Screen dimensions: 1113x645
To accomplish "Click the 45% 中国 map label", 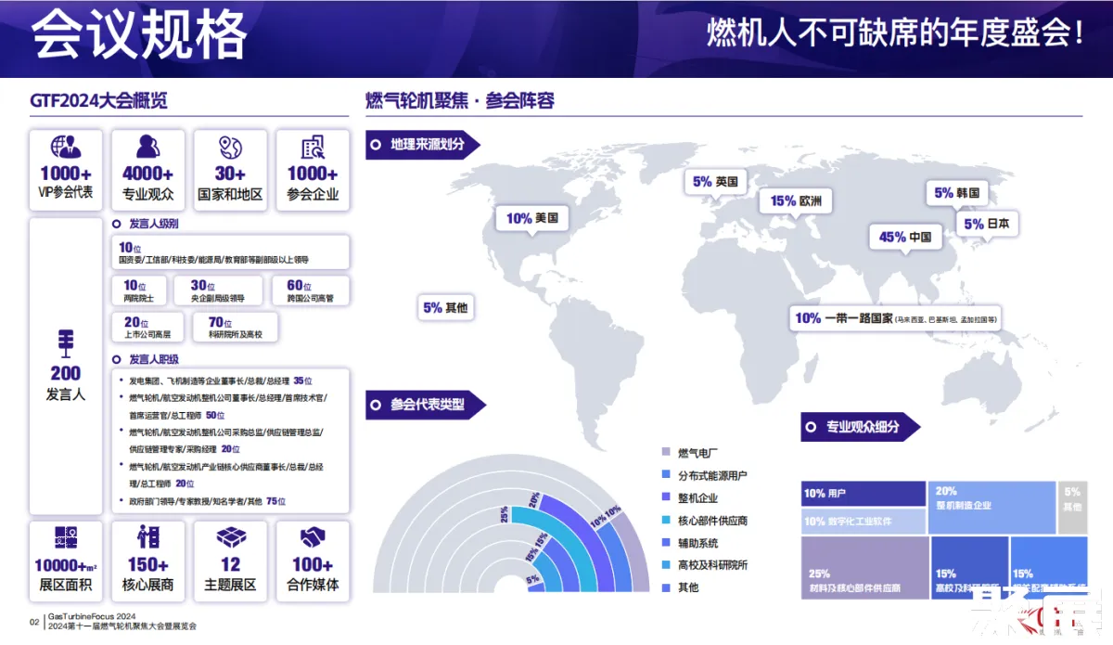I will point(904,238).
